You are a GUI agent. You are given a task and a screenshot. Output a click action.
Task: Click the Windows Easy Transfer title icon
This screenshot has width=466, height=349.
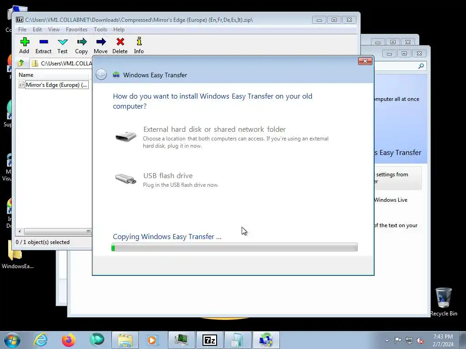pyautogui.click(x=116, y=75)
